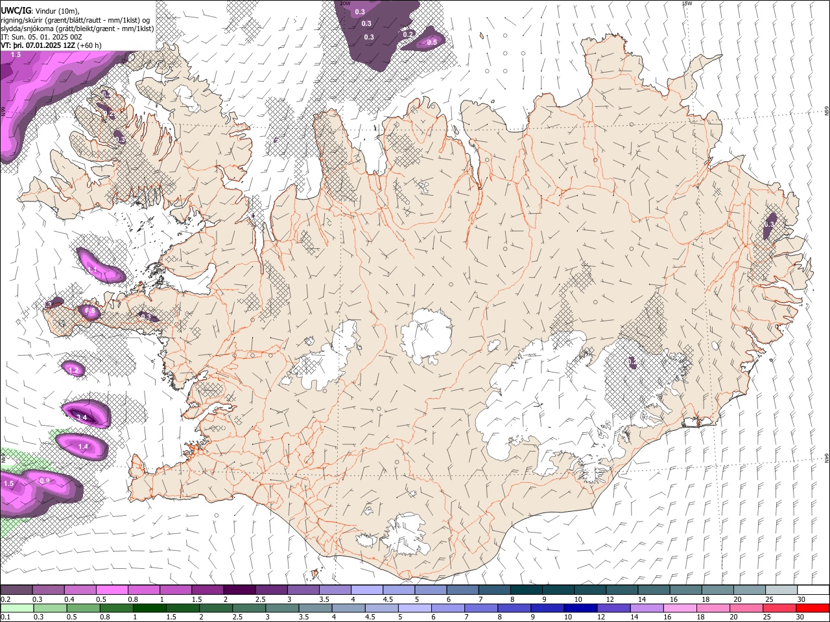830x622 pixels.
Task: Pick the lavender 4–4.5 swatch in upper legend row
Action: coord(366,590)
